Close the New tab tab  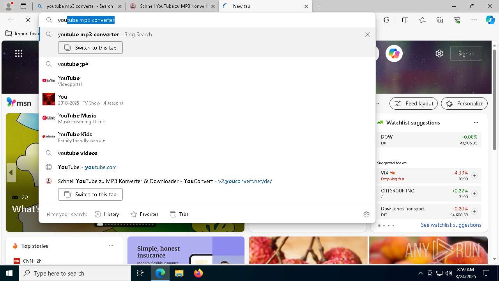[x=306, y=6]
